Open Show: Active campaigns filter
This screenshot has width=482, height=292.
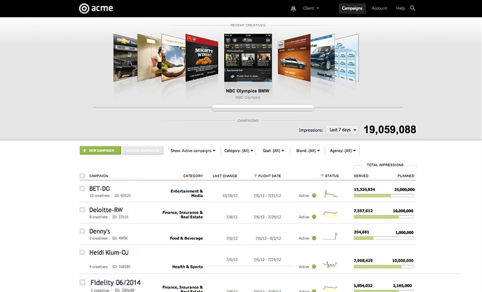193,150
